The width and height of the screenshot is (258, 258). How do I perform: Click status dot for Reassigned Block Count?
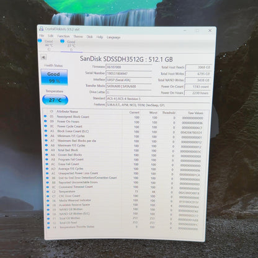pyautogui.click(x=45, y=117)
